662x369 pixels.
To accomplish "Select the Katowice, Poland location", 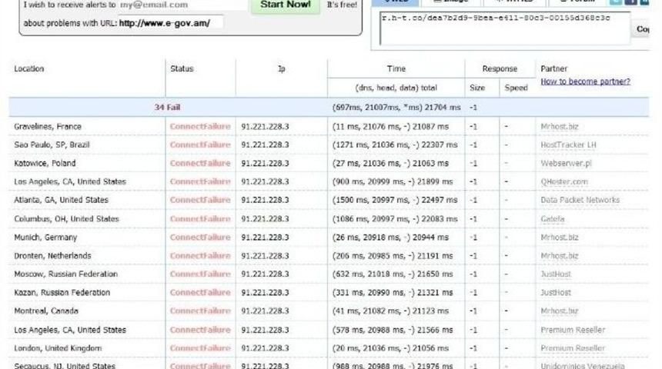I will [x=45, y=164].
